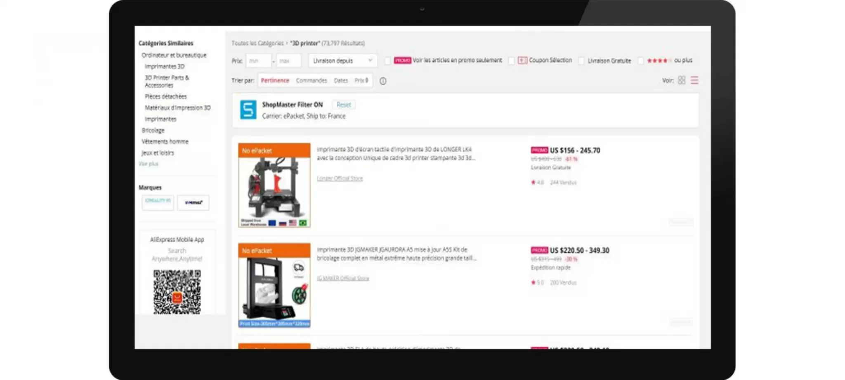Click Expédition rapide text
The image size is (845, 380).
(x=550, y=267)
